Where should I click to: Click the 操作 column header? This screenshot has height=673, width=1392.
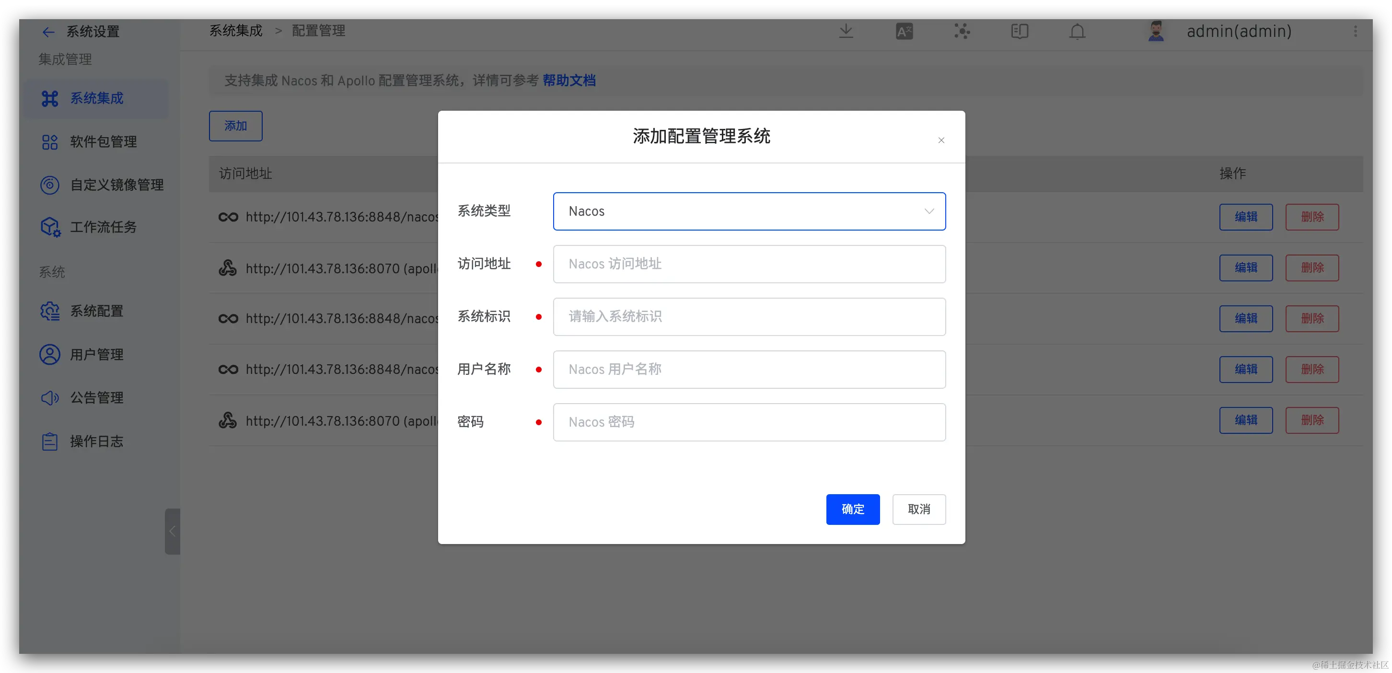pos(1232,174)
